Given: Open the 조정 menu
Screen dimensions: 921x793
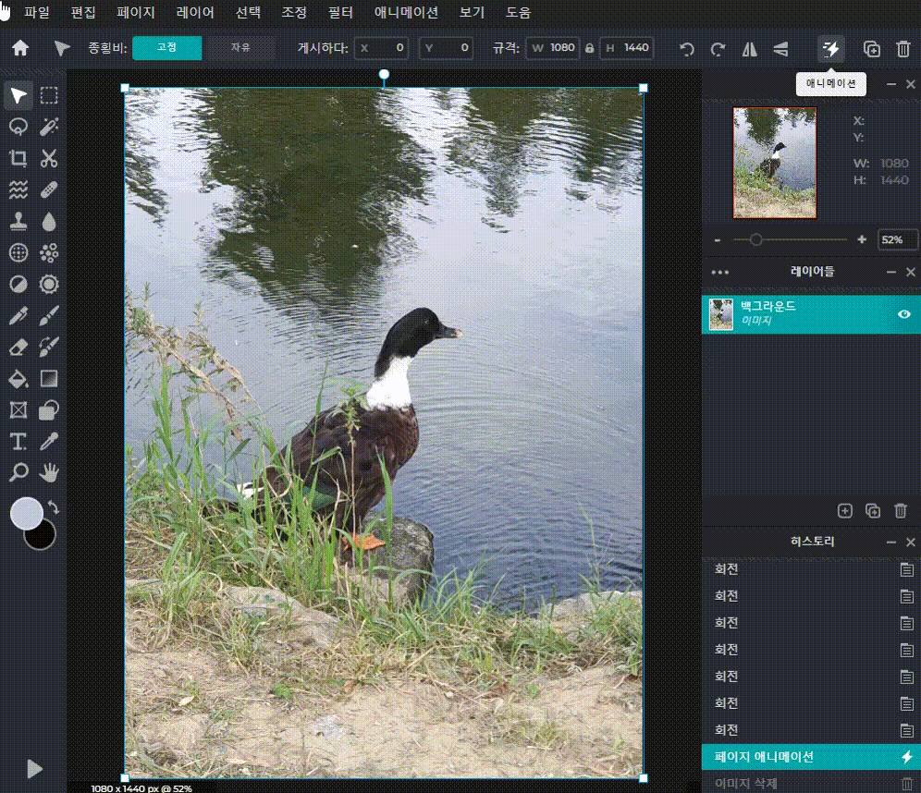Looking at the screenshot, I should tap(294, 12).
